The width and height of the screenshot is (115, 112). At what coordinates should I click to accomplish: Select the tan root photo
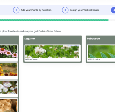[x=9, y=105]
